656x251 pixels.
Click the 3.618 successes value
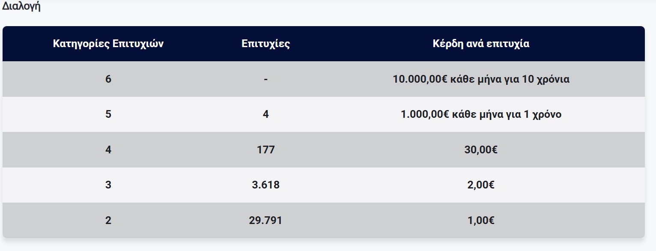[266, 185]
